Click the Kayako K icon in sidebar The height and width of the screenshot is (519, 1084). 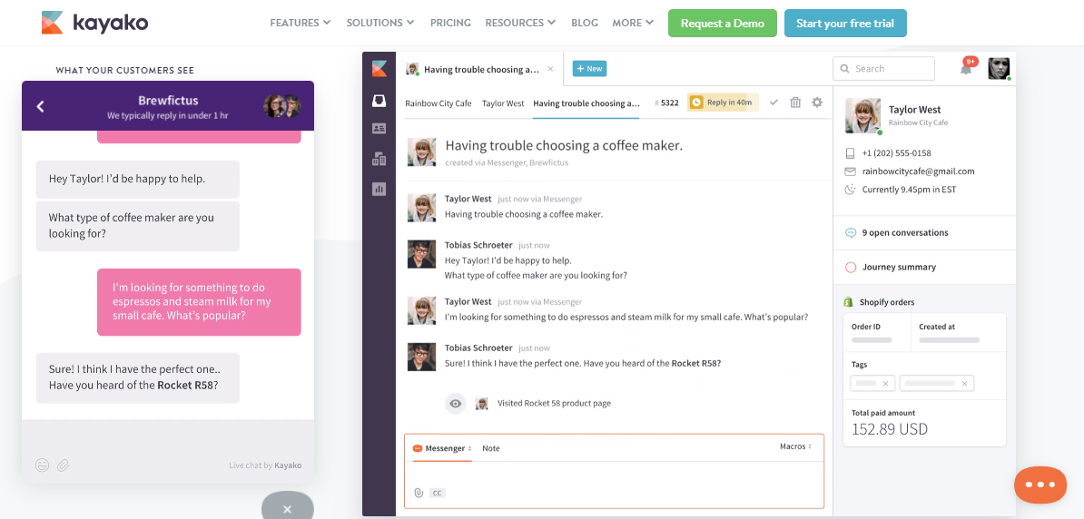coord(379,68)
